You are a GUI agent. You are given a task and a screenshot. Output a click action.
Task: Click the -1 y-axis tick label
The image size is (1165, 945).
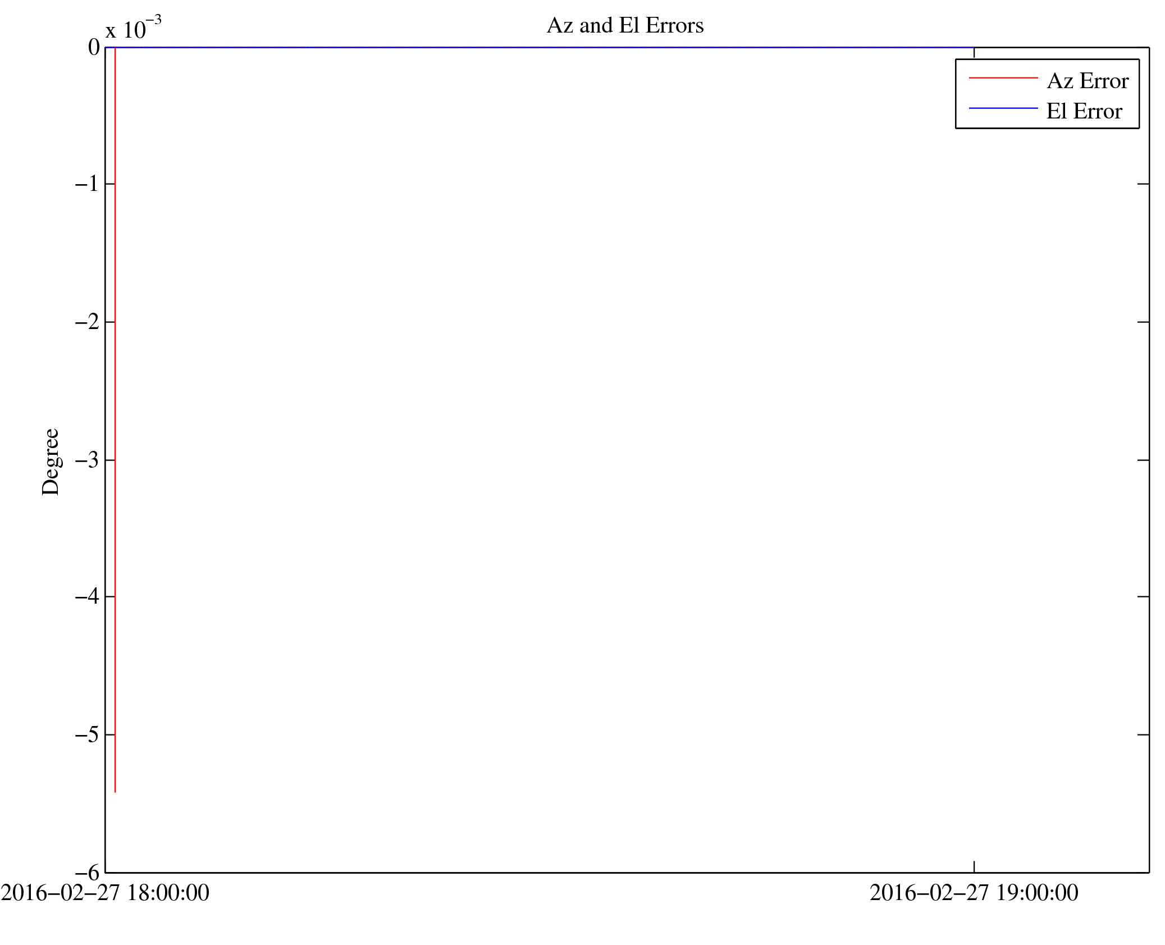(x=87, y=184)
